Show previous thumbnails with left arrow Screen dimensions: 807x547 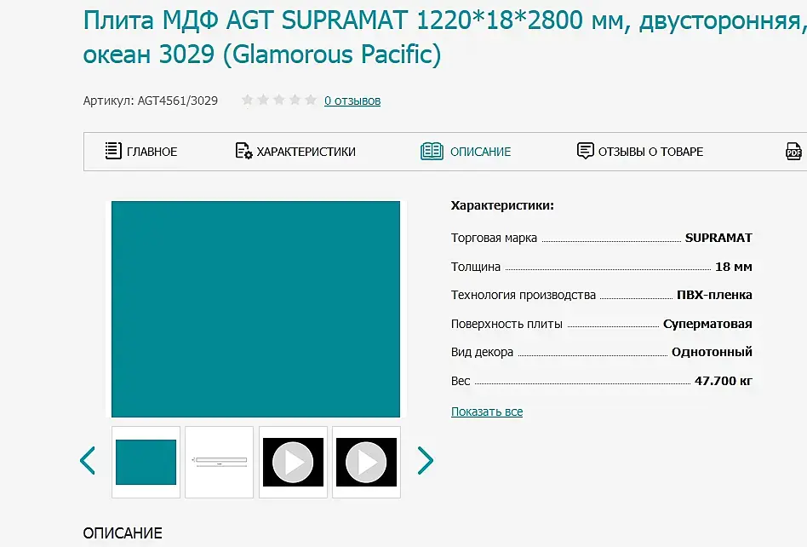[88, 460]
